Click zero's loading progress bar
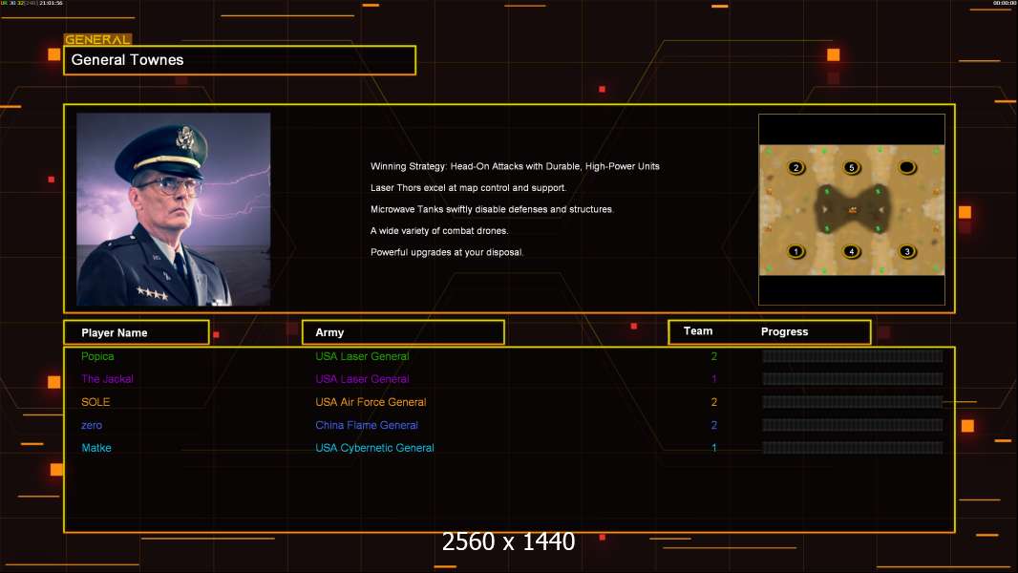 853,425
